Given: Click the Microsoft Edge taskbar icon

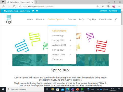Looking at the screenshot, I should click(68, 89).
